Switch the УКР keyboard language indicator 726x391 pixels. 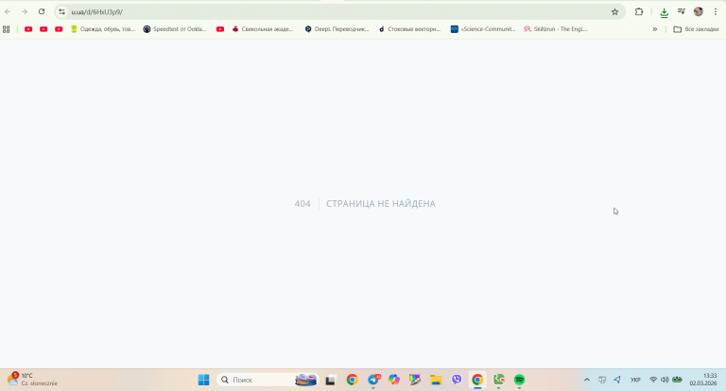pos(635,380)
